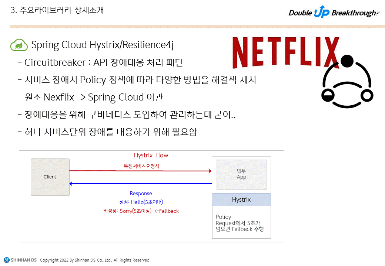Click the 'Circuitbreaker : API 장애대응 처리 패턴' line
The image size is (385, 266).
pos(100,62)
